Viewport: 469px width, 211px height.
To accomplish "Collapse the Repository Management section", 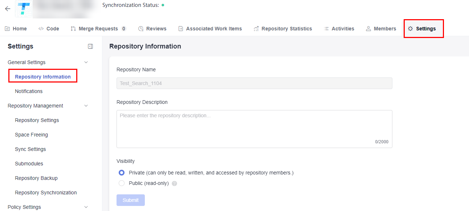I will 86,106.
